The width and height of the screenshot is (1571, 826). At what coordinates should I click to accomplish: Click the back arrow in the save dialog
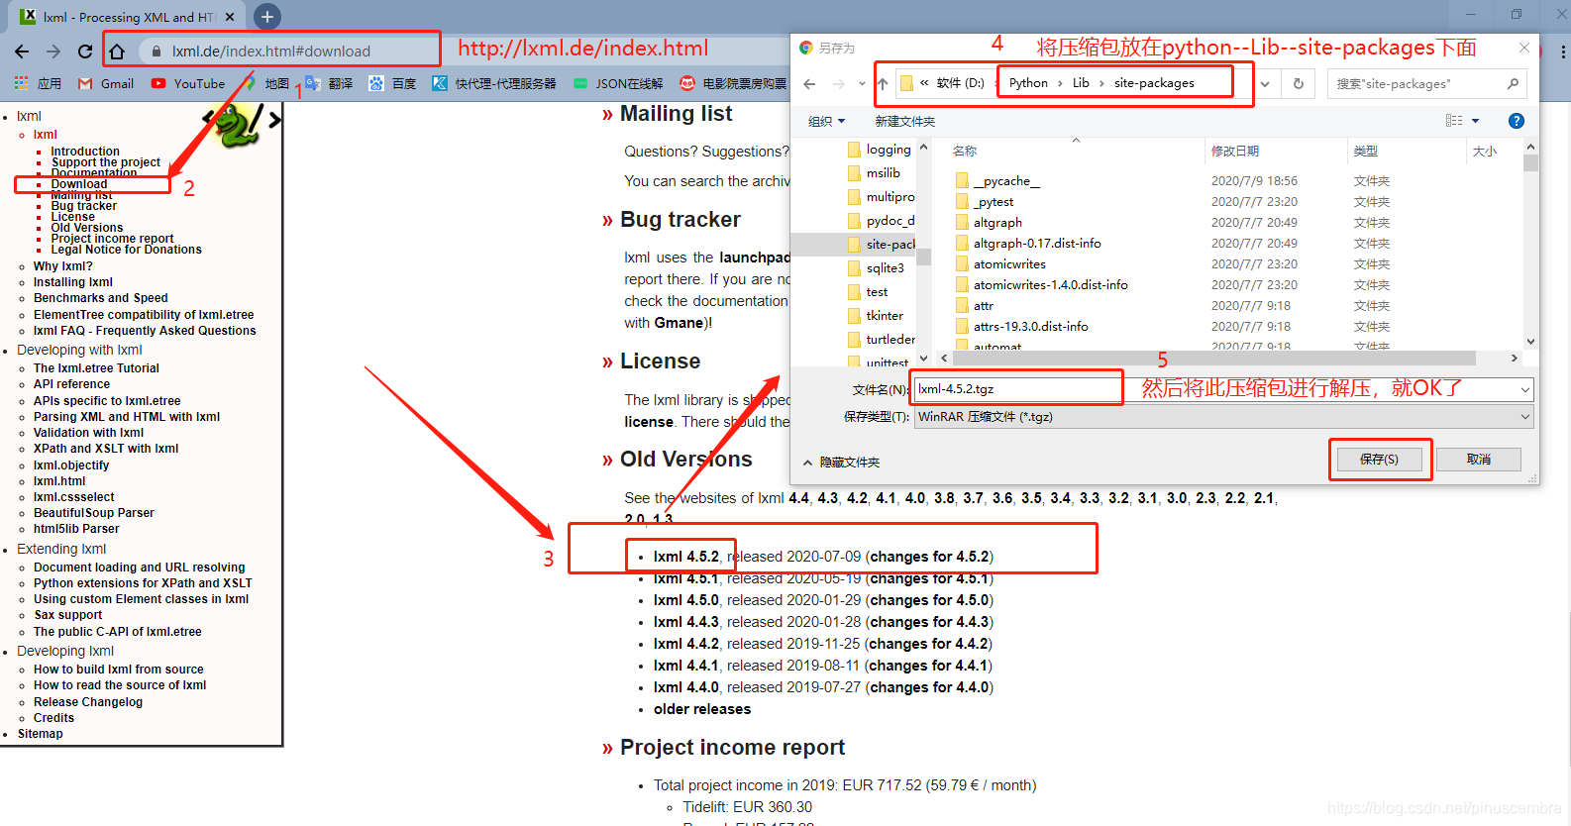tap(809, 84)
